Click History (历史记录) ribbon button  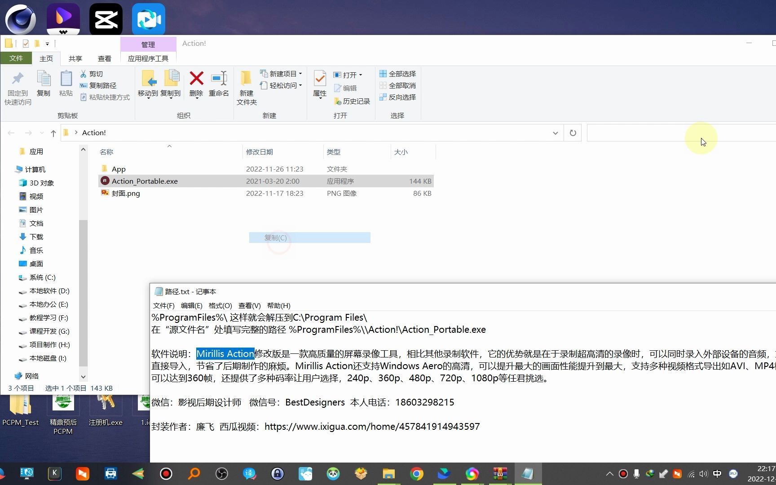click(352, 101)
